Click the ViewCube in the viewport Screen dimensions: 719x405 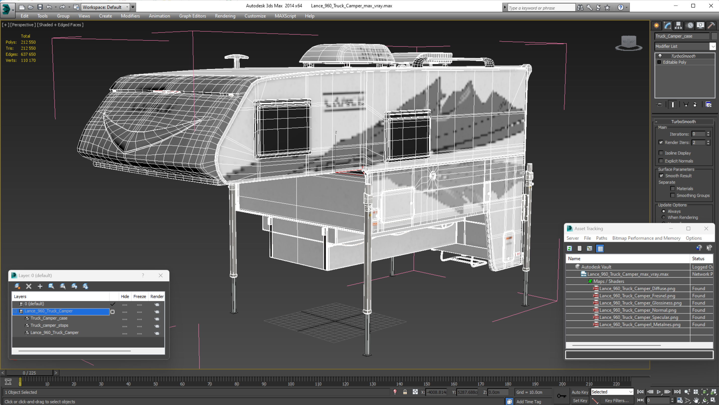click(x=629, y=43)
